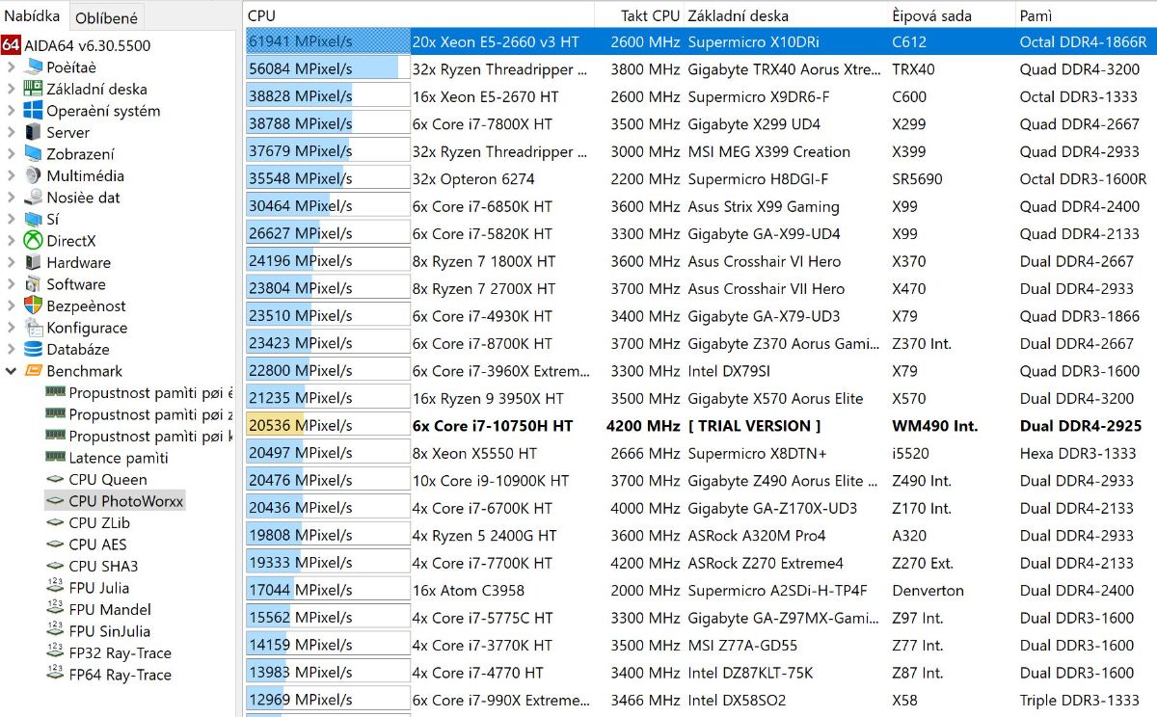Click the AIDA64 v6.30.5500 root icon
The image size is (1157, 717).
click(x=11, y=45)
